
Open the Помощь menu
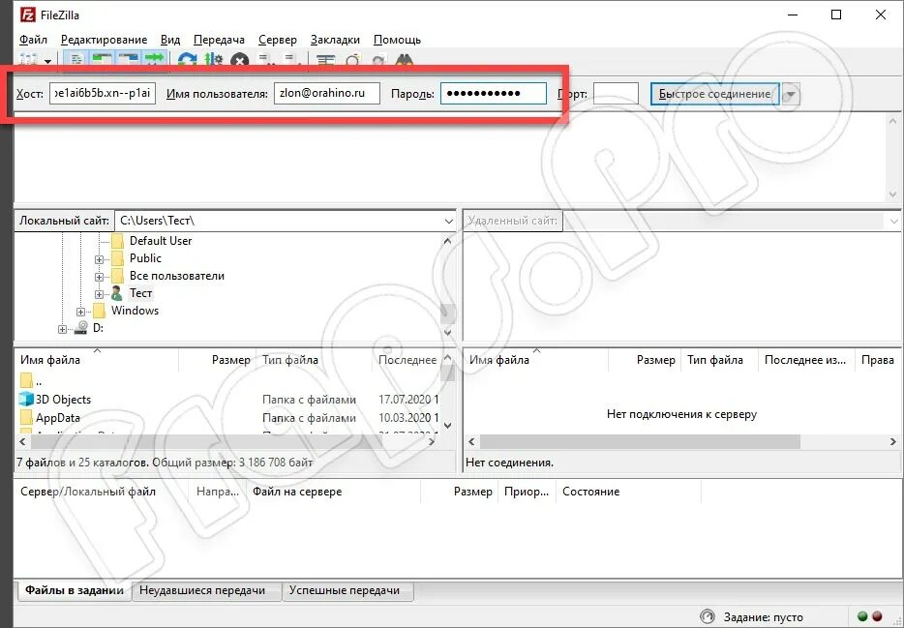(397, 40)
